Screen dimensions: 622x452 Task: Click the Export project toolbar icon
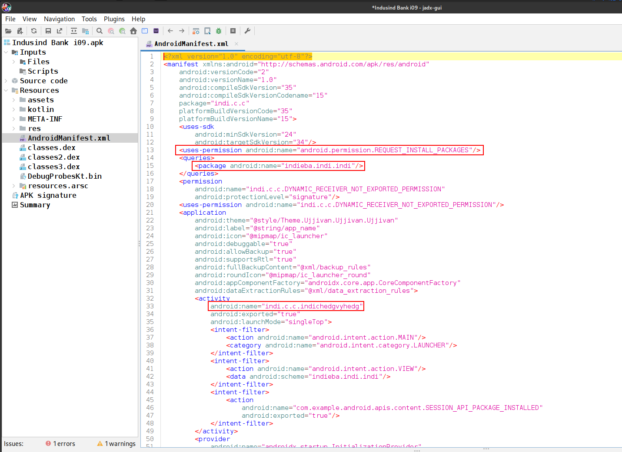pyautogui.click(x=60, y=31)
